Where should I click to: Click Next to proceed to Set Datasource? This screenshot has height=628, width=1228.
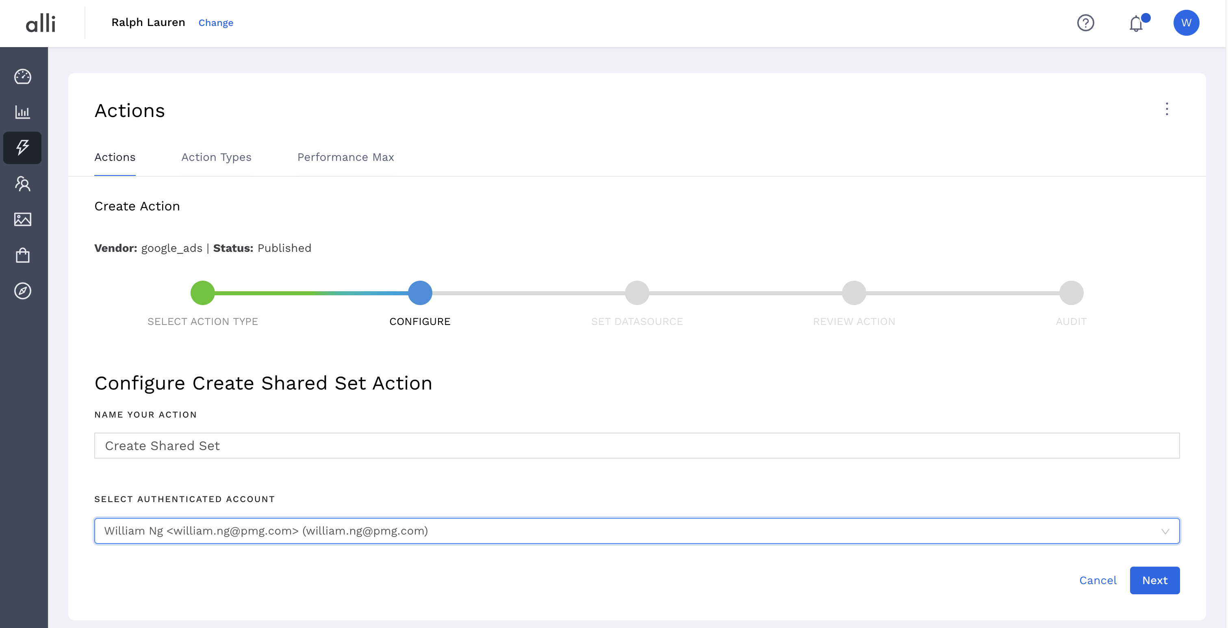point(1154,580)
